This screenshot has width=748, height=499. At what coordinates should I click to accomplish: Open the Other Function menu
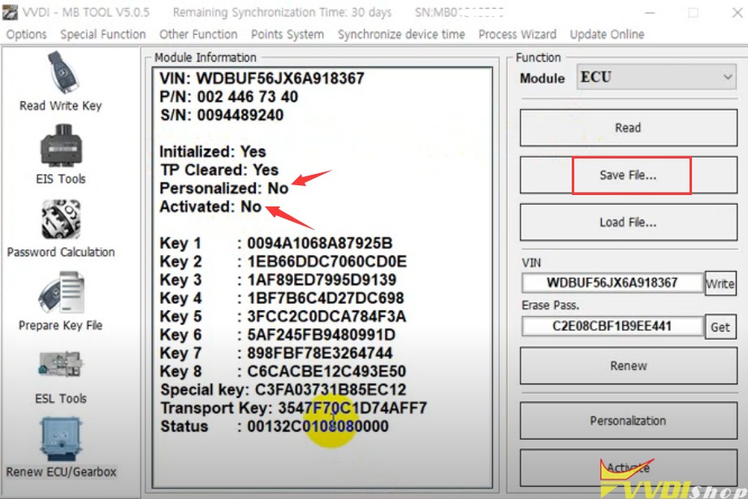(198, 34)
